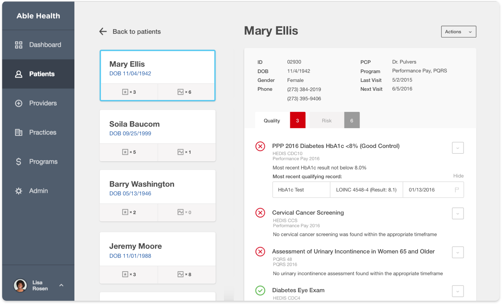
Task: Click the back arrow icon
Action: pyautogui.click(x=103, y=32)
